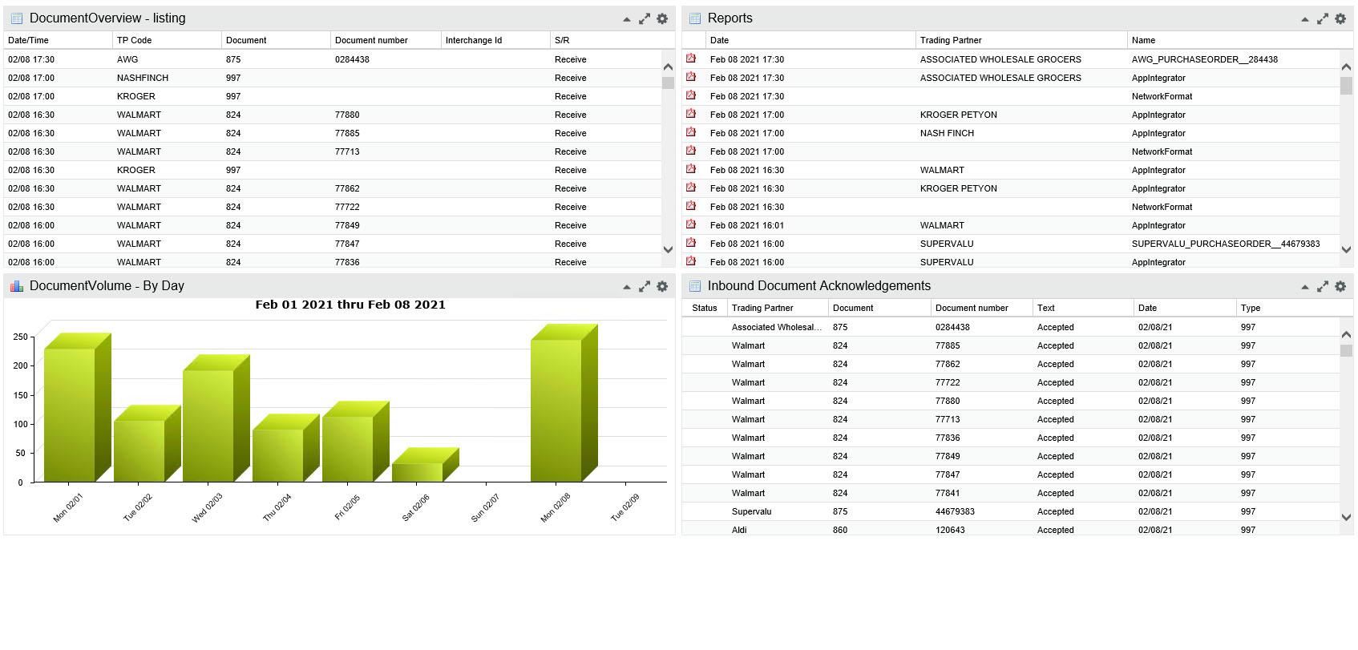The height and width of the screenshot is (650, 1358).
Task: Collapse the DocumentOverview listing panel
Action: point(626,19)
